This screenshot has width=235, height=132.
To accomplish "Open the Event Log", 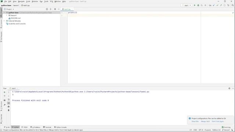I will pyautogui.click(x=226, y=127).
